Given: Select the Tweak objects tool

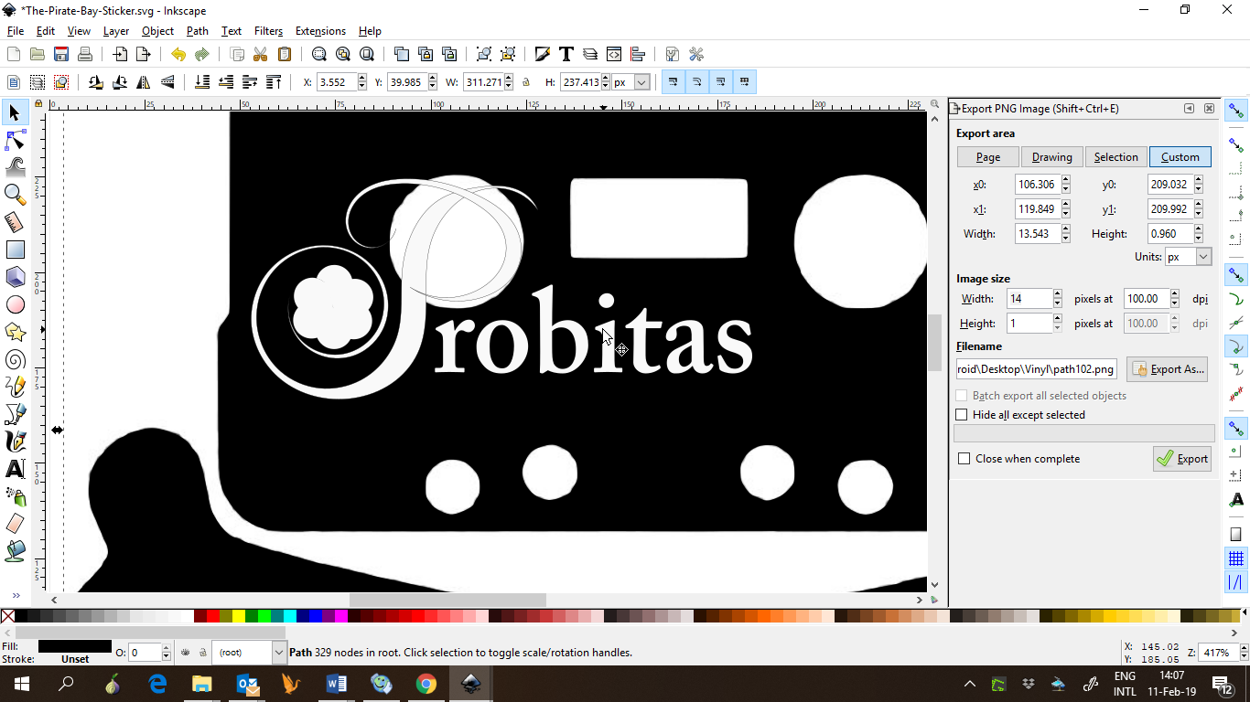Looking at the screenshot, I should point(15,167).
